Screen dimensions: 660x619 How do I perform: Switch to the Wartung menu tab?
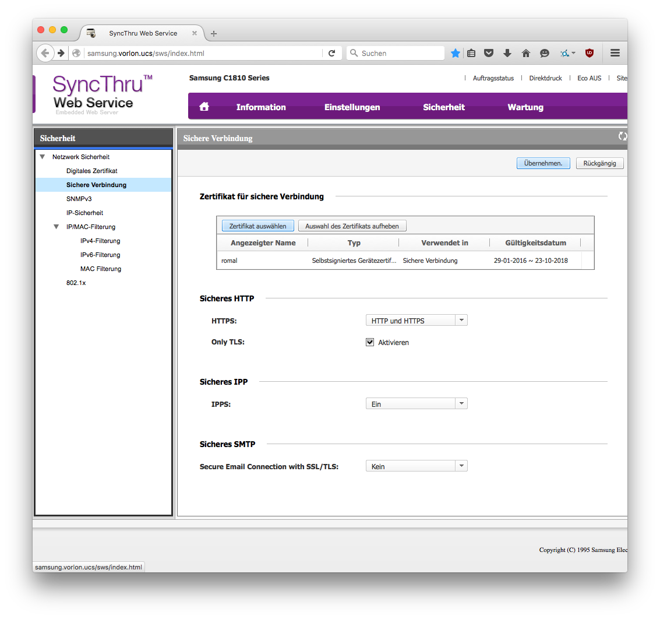525,107
